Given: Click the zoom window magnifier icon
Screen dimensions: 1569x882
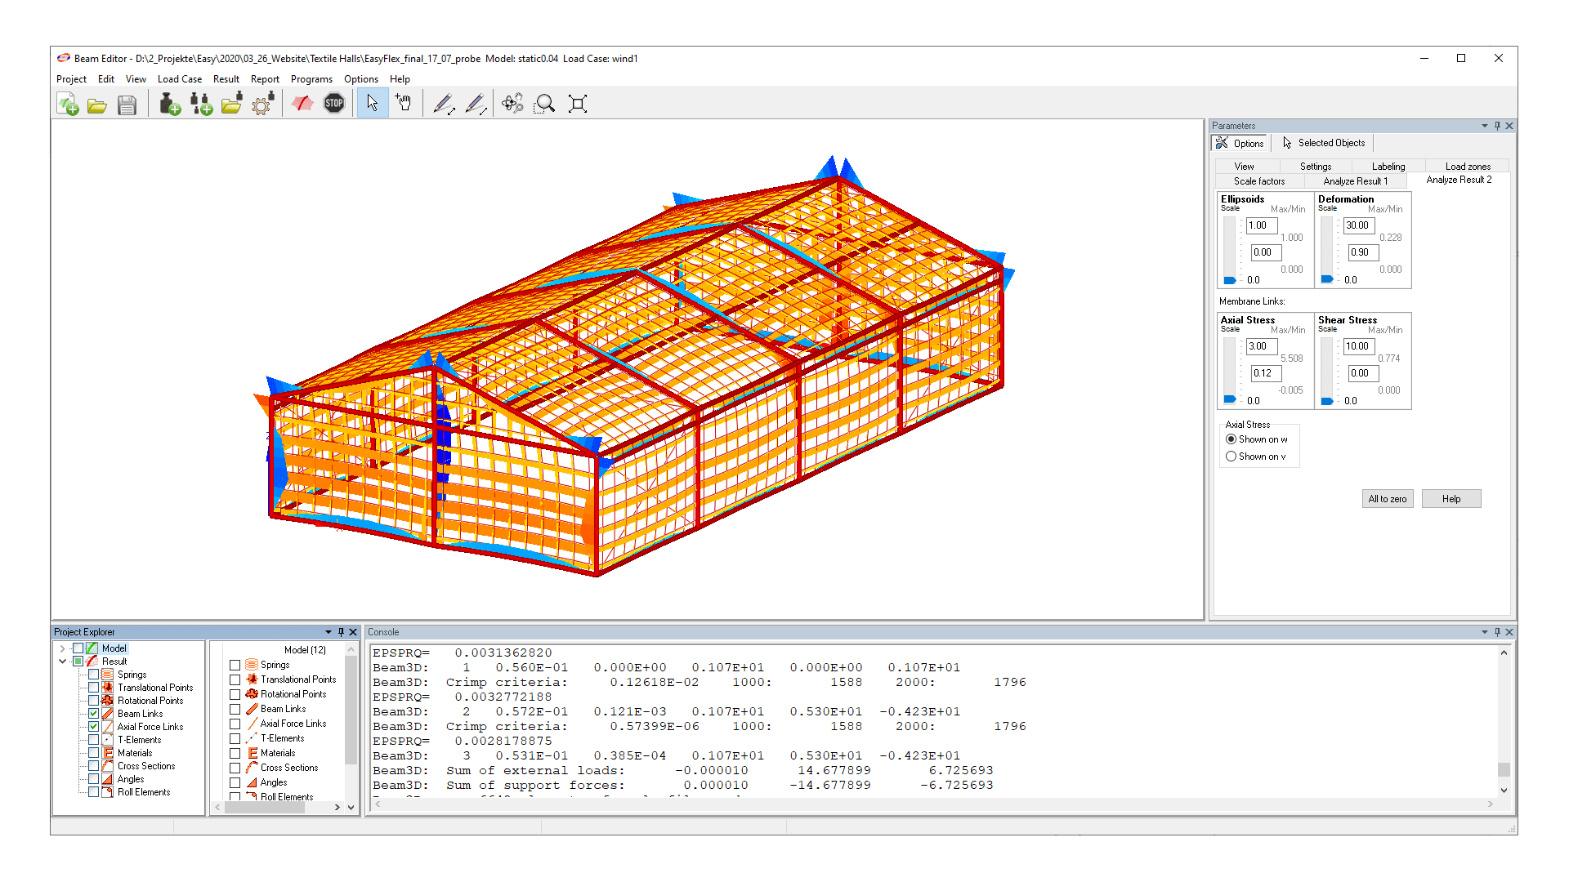Looking at the screenshot, I should (544, 104).
